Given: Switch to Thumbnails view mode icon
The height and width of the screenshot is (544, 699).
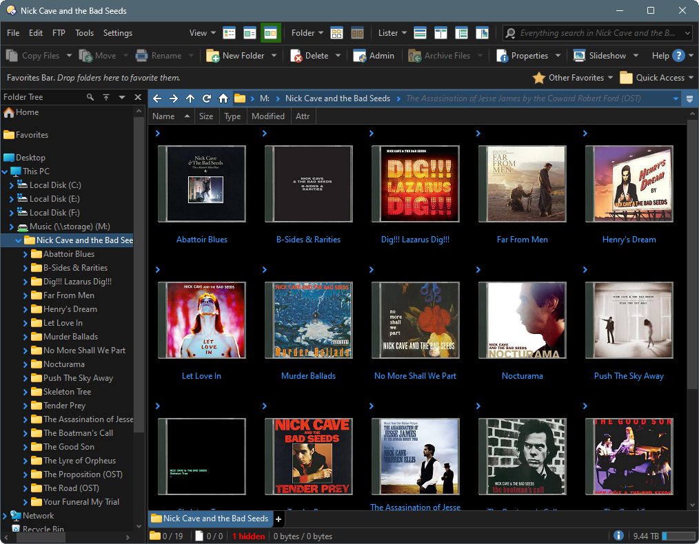Looking at the screenshot, I should pyautogui.click(x=271, y=33).
